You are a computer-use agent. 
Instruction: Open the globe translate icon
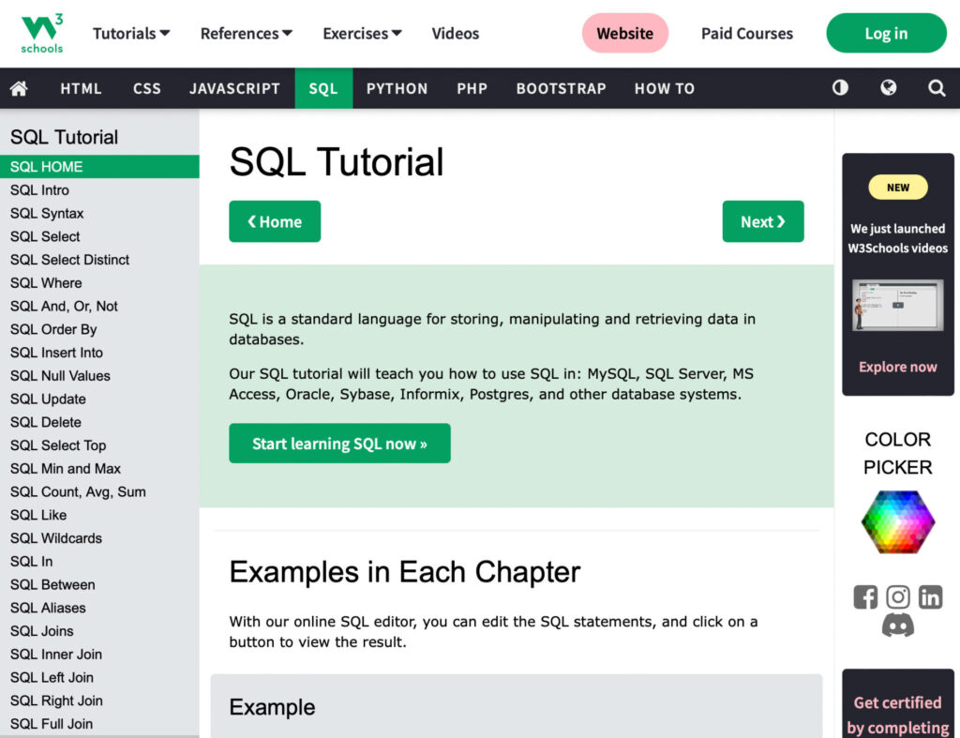(x=889, y=88)
